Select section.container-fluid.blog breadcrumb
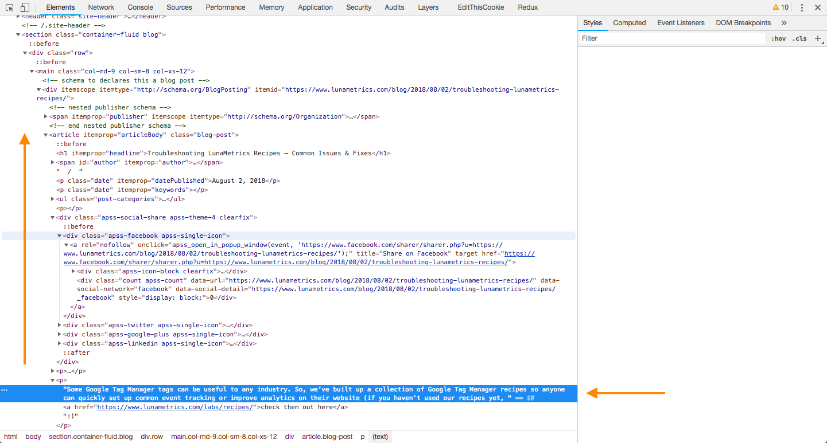This screenshot has width=827, height=443. point(91,437)
